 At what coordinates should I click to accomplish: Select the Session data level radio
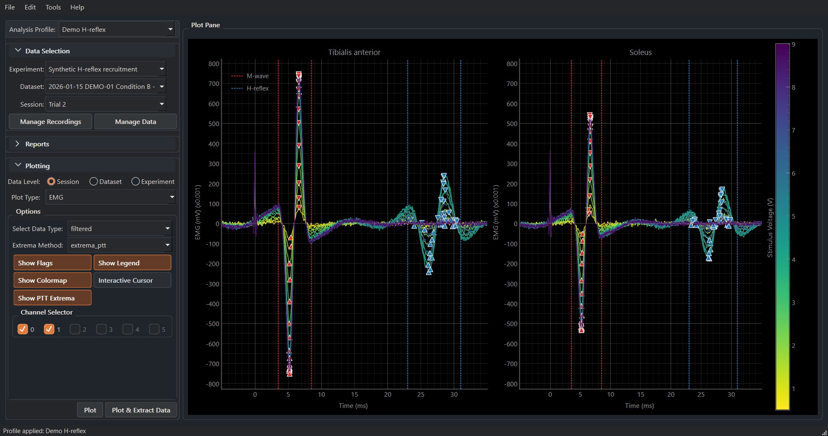63,181
